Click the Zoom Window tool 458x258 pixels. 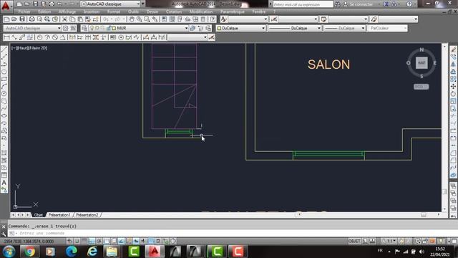pos(147,19)
